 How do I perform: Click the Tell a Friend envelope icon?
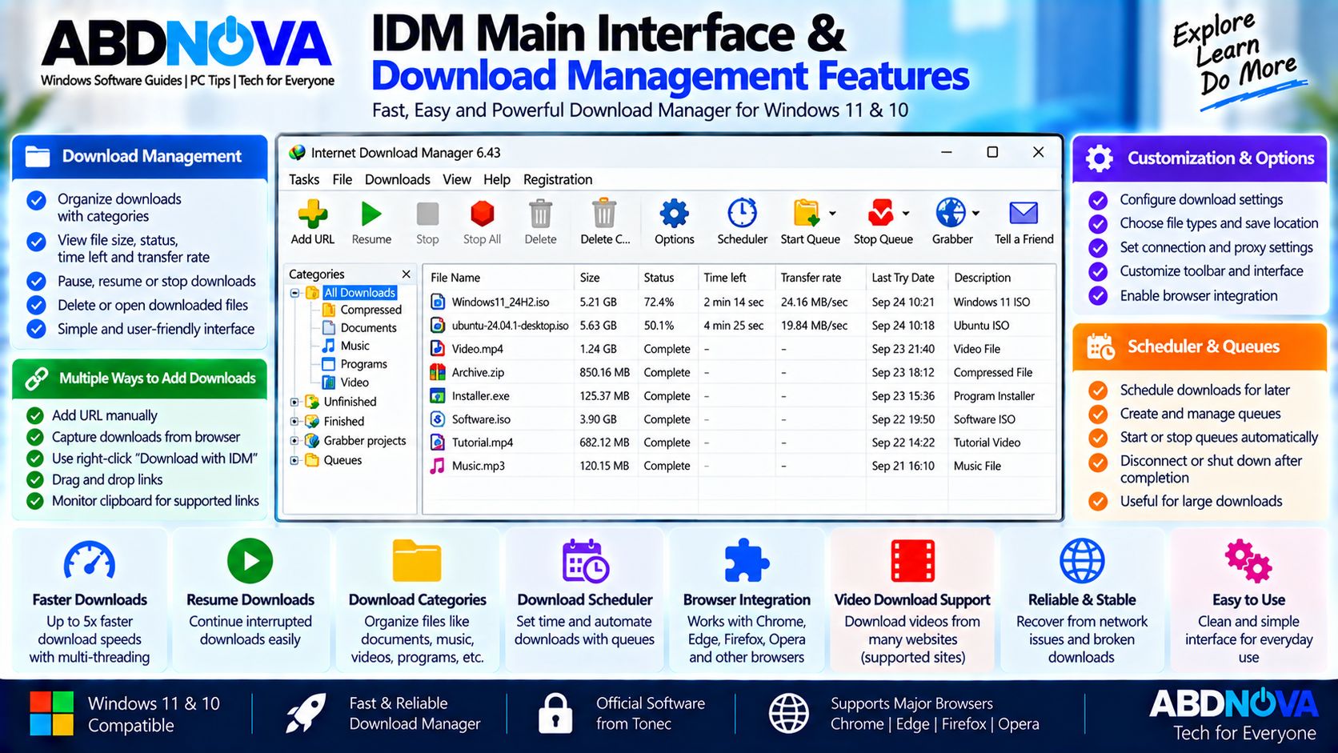pos(1024,214)
